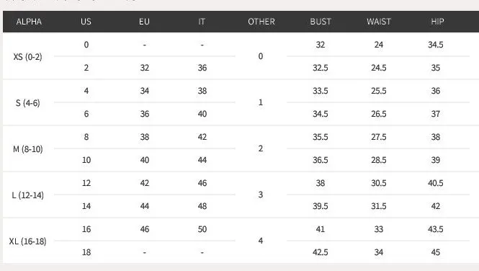Click the IT column header
The image size is (479, 271).
(x=202, y=22)
